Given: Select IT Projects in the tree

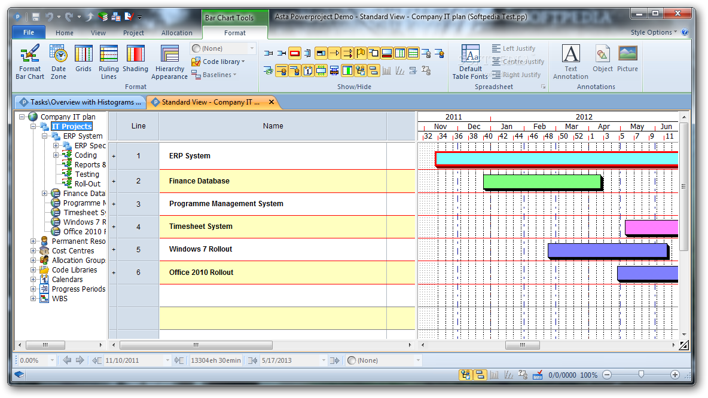Looking at the screenshot, I should 72,126.
